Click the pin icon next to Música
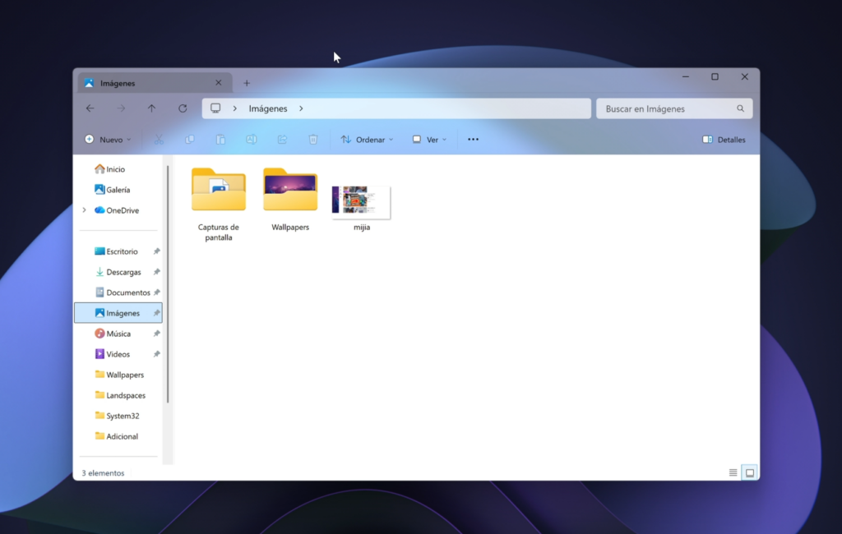This screenshot has width=842, height=534. (x=157, y=334)
